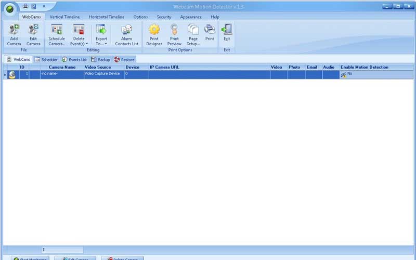
Task: Launch the Print Designer
Action: tap(154, 35)
